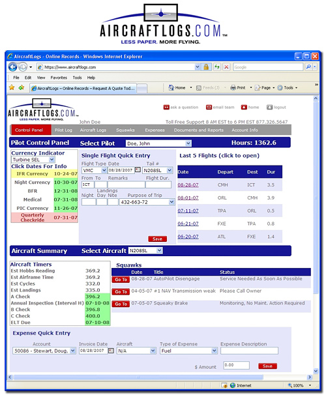This screenshot has width=326, height=397.
Task: Open the Select Aircraft N208SL dropdown
Action: [x=159, y=251]
